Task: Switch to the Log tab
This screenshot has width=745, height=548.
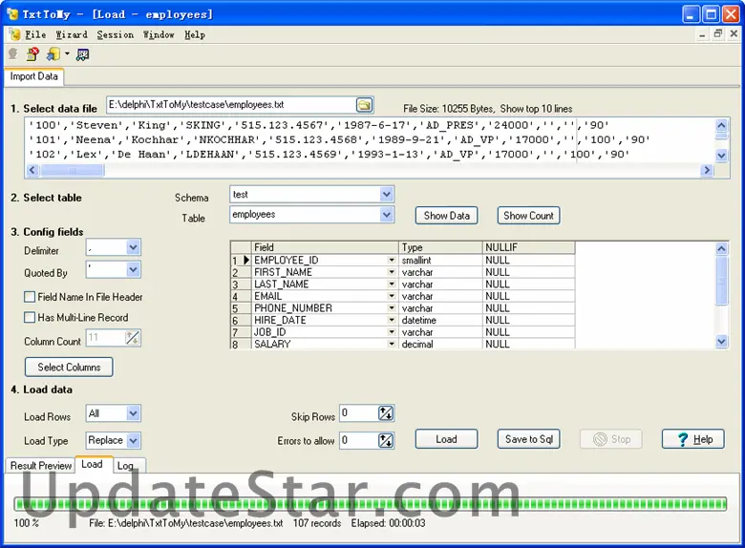Action: point(125,466)
